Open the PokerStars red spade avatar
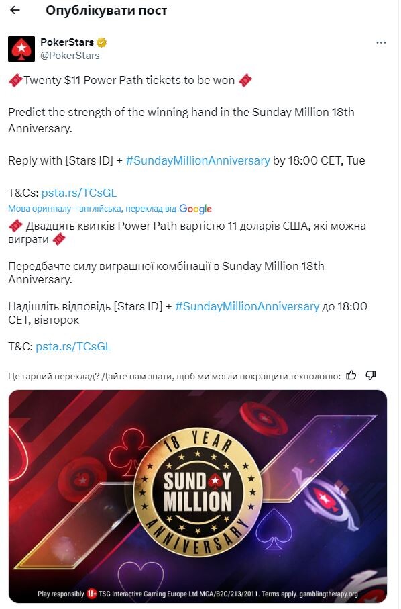The height and width of the screenshot is (609, 401). (x=21, y=49)
